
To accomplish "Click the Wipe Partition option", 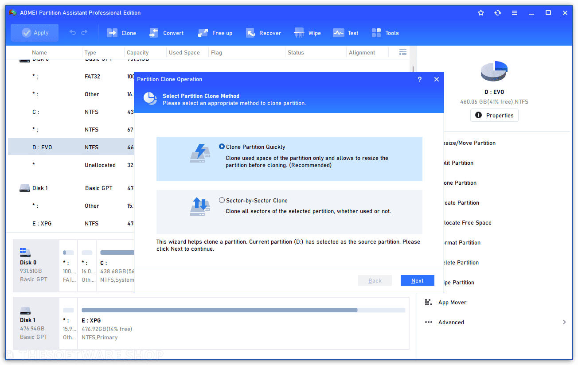I will click(x=459, y=283).
